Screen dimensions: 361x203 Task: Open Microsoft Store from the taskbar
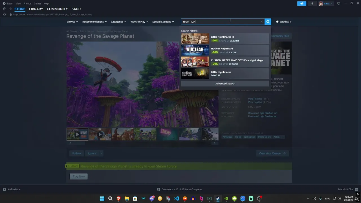pyautogui.click(x=135, y=198)
